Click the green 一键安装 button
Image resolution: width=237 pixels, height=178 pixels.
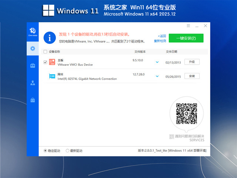[186, 38]
